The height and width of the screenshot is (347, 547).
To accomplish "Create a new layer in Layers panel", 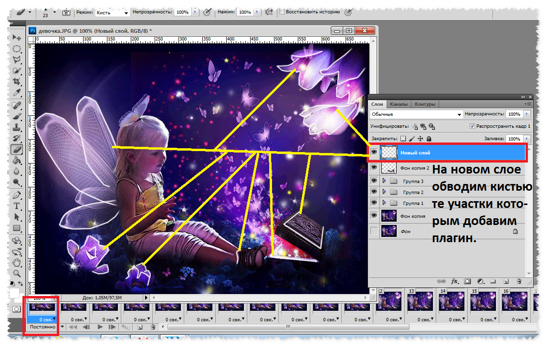I will tap(506, 281).
